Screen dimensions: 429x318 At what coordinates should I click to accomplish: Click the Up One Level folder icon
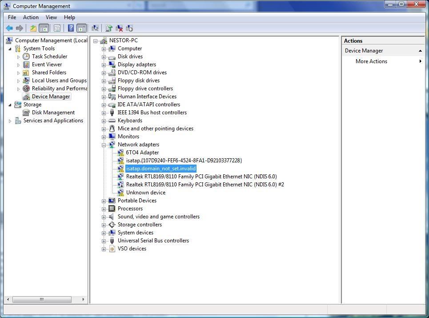click(33, 28)
